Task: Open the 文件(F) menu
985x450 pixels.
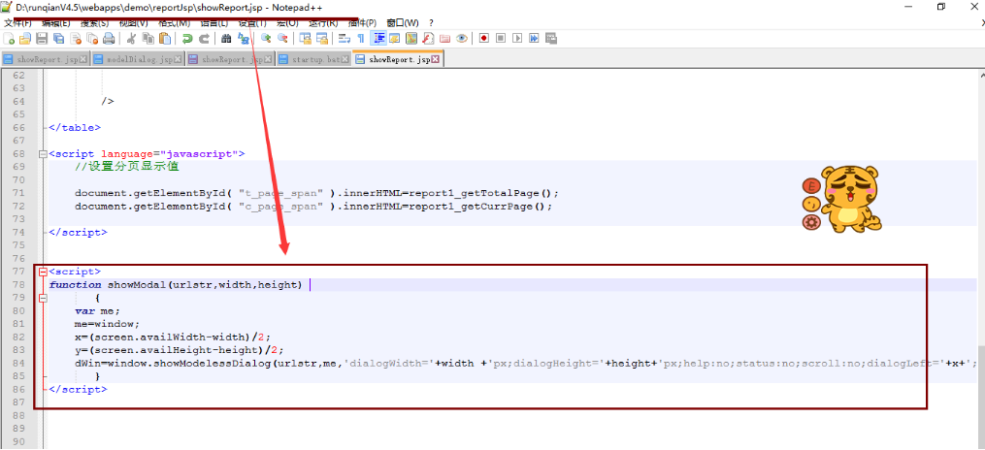Action: [17, 22]
